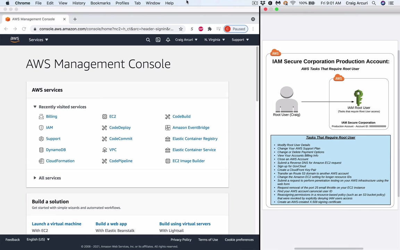Open the Bookmarks menu in menu bar

100,3
